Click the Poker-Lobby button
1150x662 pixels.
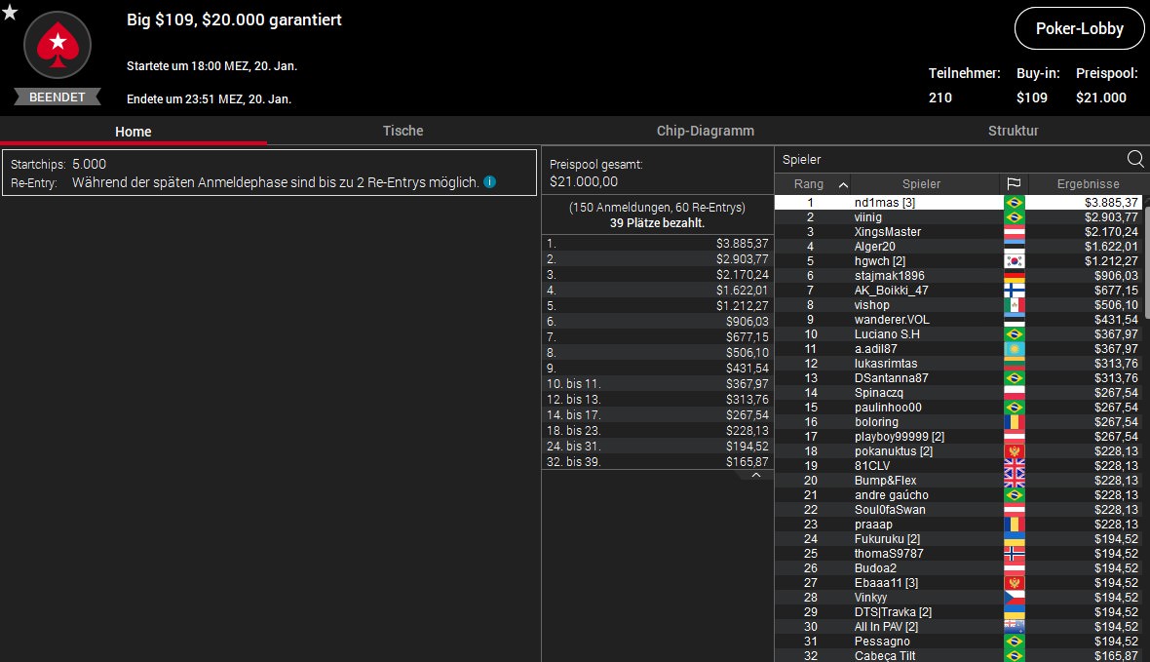[1079, 29]
